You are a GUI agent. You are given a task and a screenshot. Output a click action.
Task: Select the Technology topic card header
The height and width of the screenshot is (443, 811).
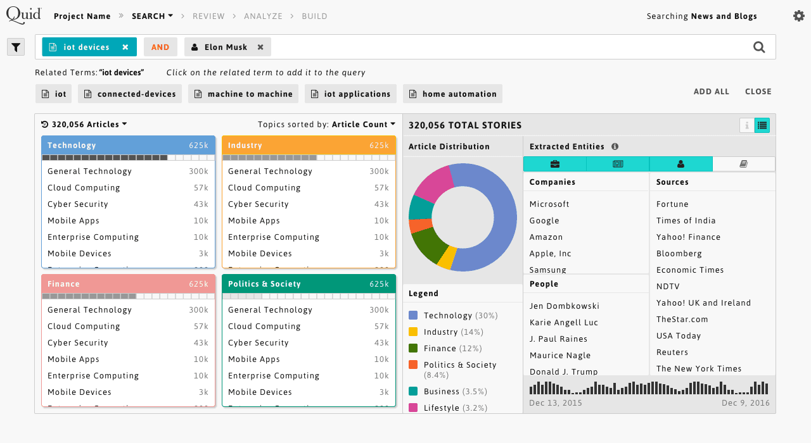(x=128, y=146)
